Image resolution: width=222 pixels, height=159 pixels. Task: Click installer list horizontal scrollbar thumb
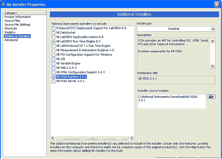pyautogui.click(x=92, y=138)
